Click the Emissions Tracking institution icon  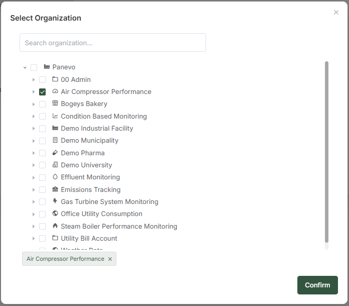coord(55,189)
